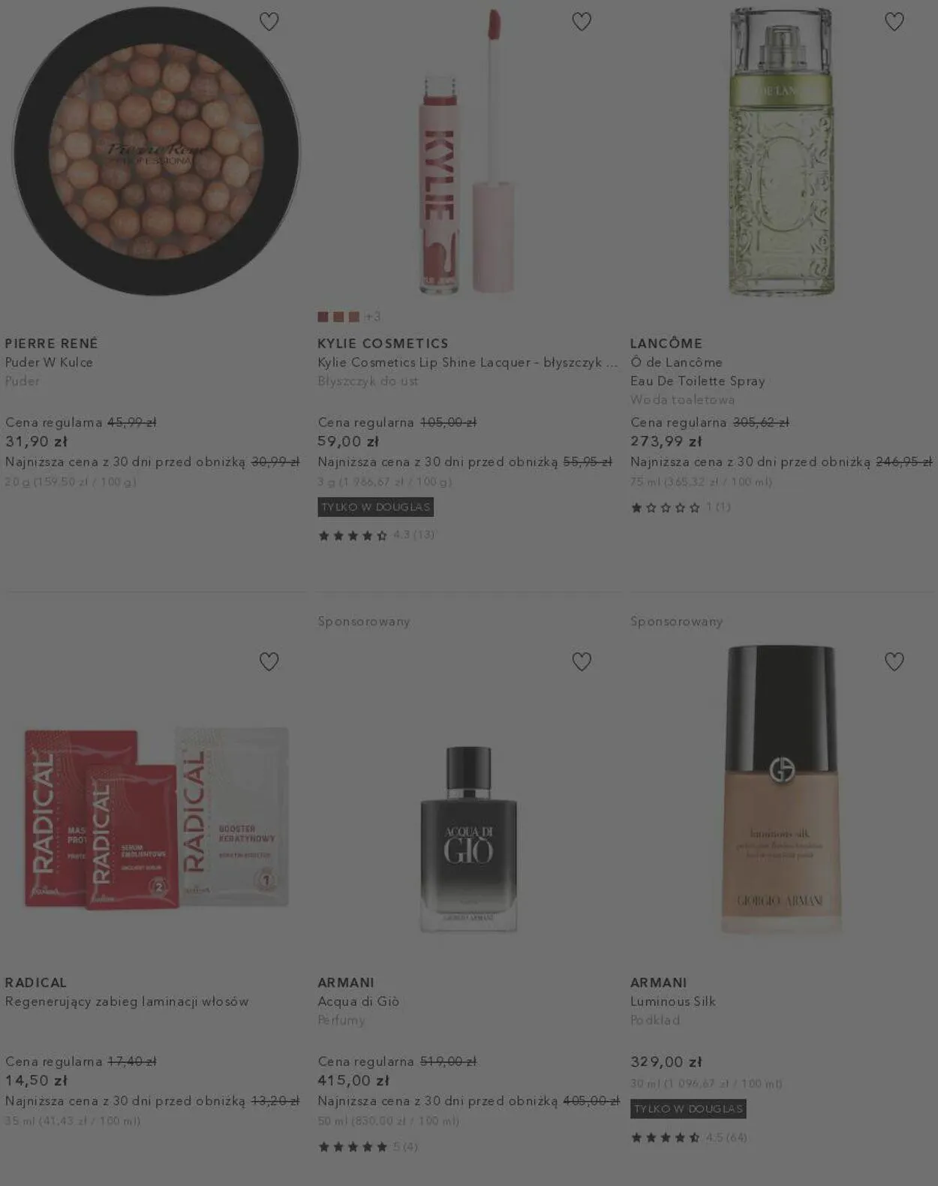Screen dimensions: 938x1186
Task: Save Radical hair treatment with heart icon
Action: 269,661
